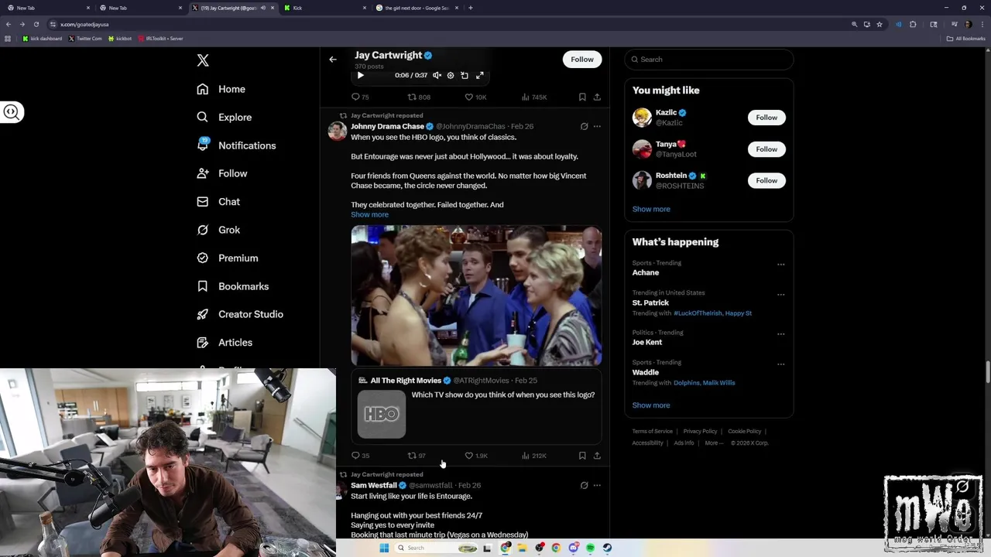
Task: Repost the Johnny Drama post with 97 reposts
Action: coord(417,456)
